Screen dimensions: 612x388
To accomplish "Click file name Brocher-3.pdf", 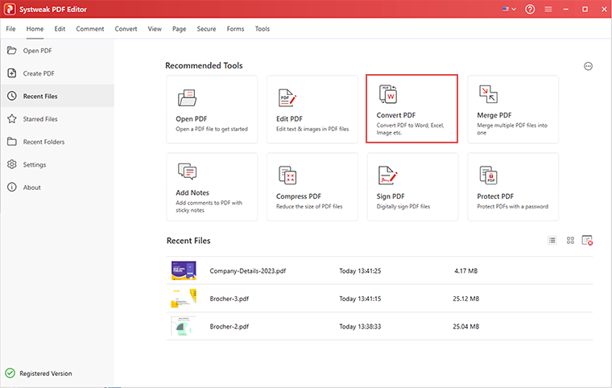I will pos(229,299).
